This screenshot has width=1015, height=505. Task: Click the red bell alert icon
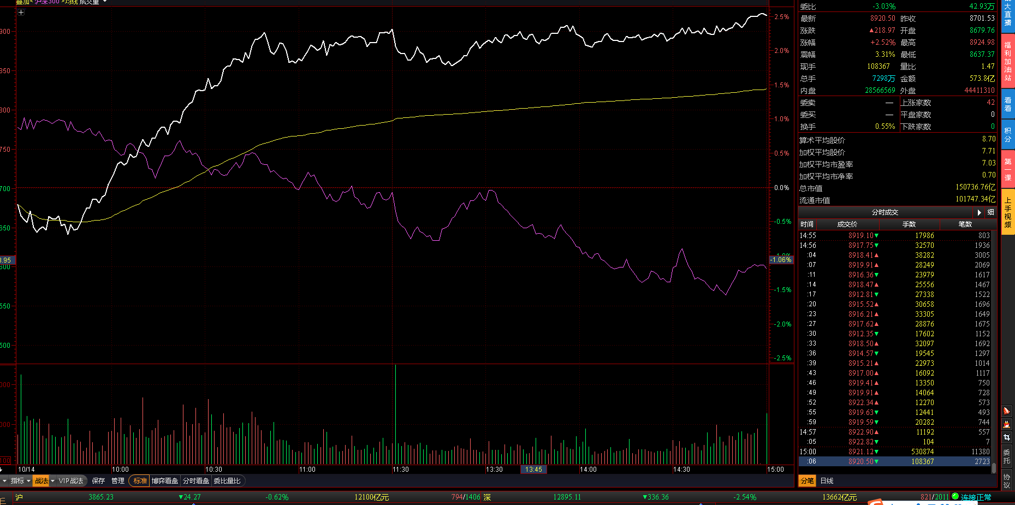[x=1007, y=411]
